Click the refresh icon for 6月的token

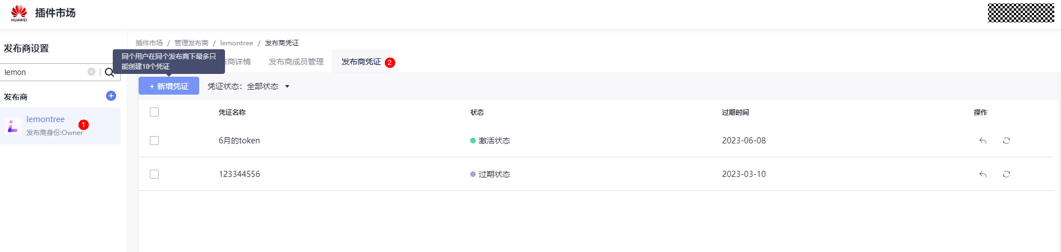coord(1007,141)
